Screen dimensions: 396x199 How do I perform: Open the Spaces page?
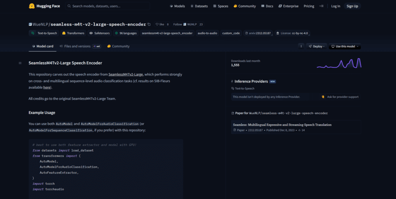(x=220, y=6)
